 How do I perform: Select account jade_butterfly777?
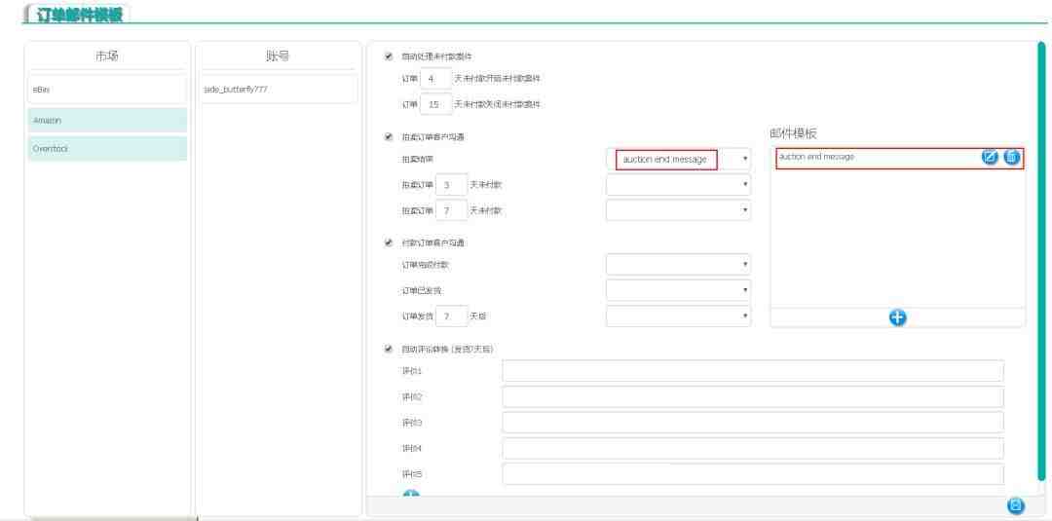(x=279, y=90)
